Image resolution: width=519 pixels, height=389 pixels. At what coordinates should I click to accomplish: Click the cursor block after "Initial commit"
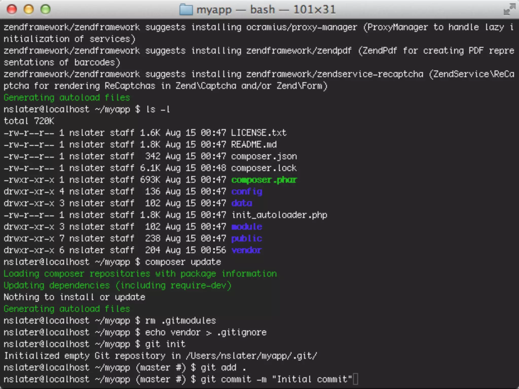(355, 379)
